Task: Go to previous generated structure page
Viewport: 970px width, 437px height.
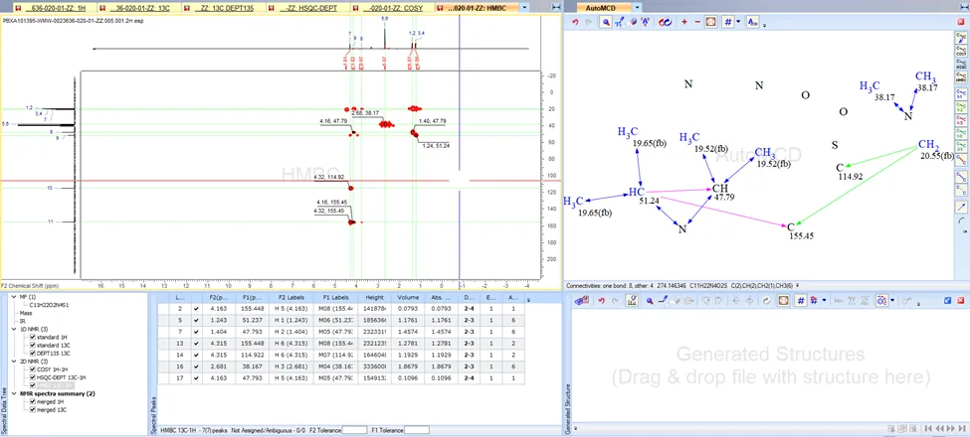Action: coord(941,428)
